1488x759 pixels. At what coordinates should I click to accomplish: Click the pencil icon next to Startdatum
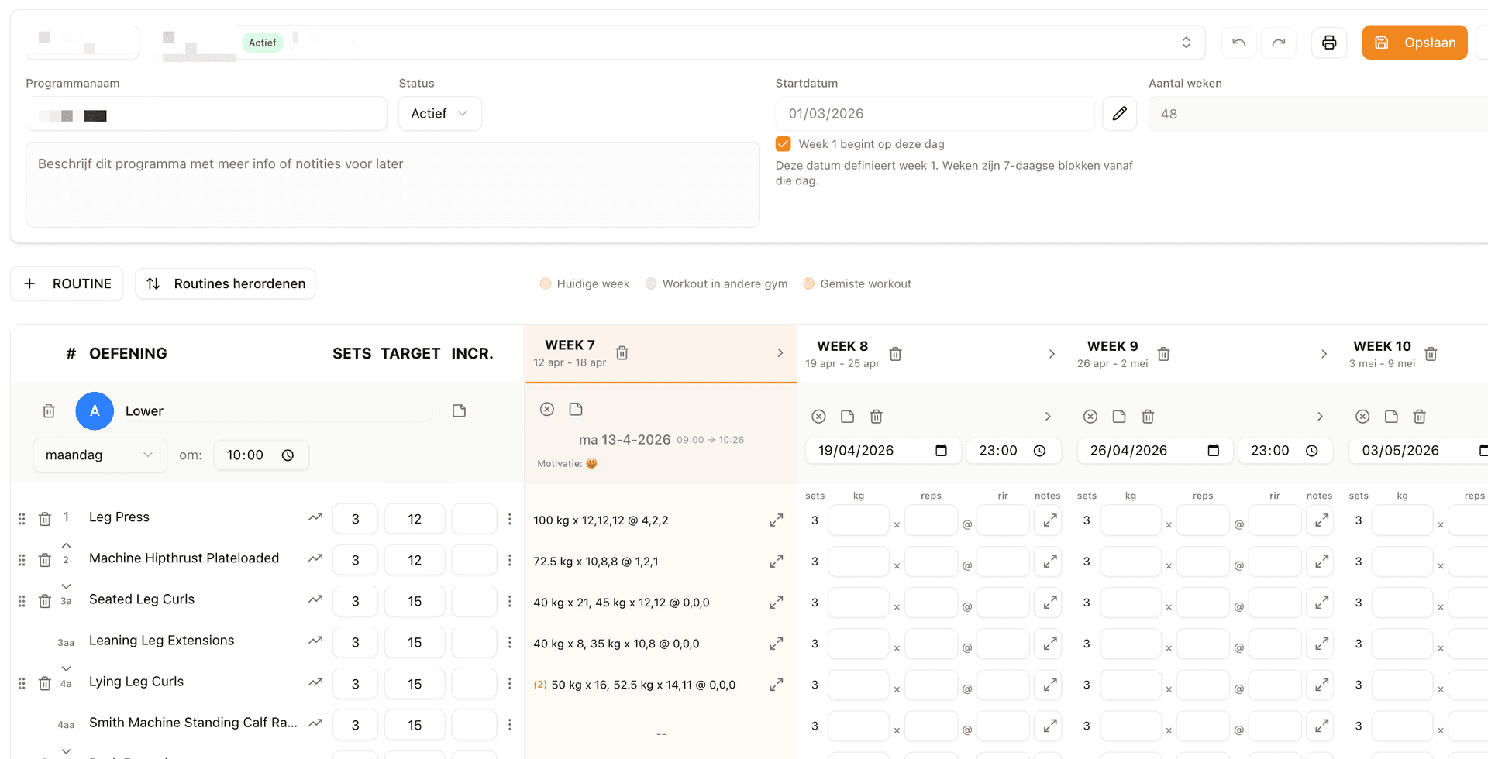1119,114
